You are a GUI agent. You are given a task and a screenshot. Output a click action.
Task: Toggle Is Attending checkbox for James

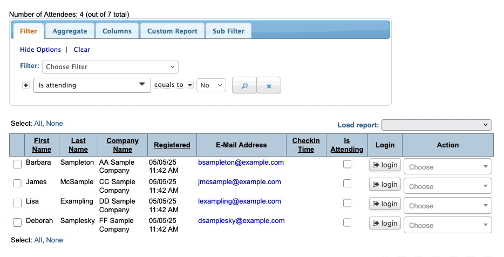pos(347,184)
